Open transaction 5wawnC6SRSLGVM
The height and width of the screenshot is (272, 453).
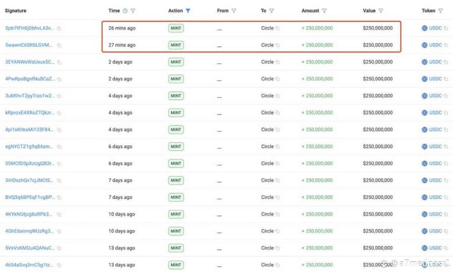click(29, 45)
